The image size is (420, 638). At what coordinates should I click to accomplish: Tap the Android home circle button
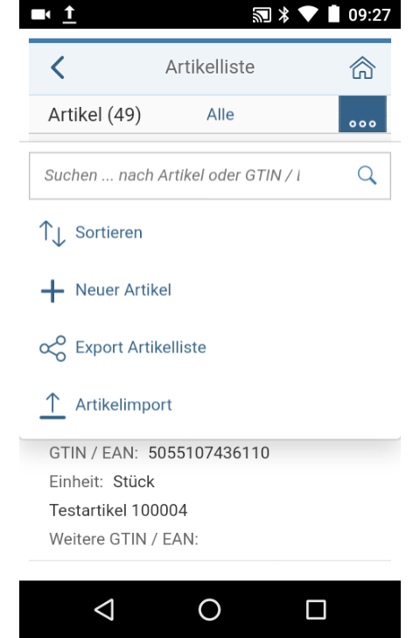210,610
